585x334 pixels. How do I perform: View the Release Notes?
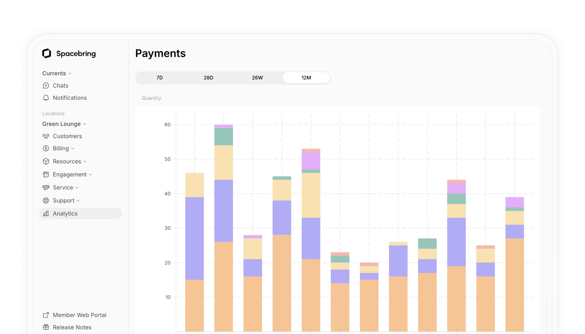[x=72, y=327]
